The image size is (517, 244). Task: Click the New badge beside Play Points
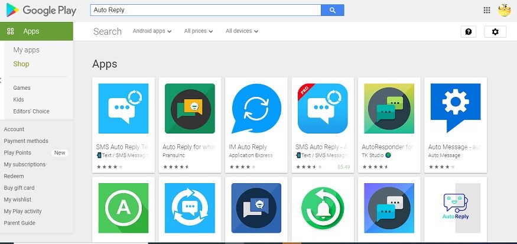60,152
